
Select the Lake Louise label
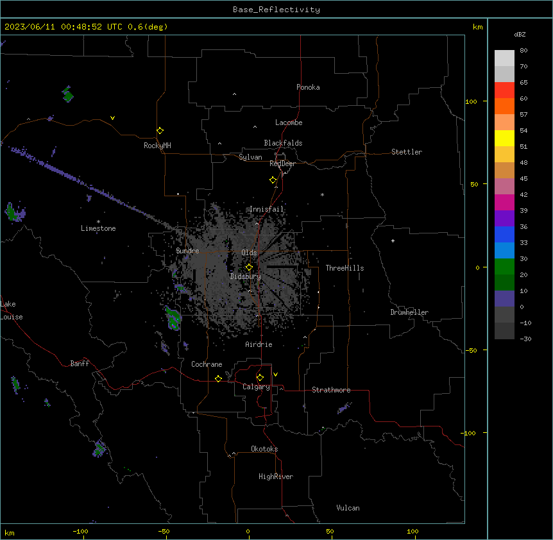pyautogui.click(x=12, y=310)
